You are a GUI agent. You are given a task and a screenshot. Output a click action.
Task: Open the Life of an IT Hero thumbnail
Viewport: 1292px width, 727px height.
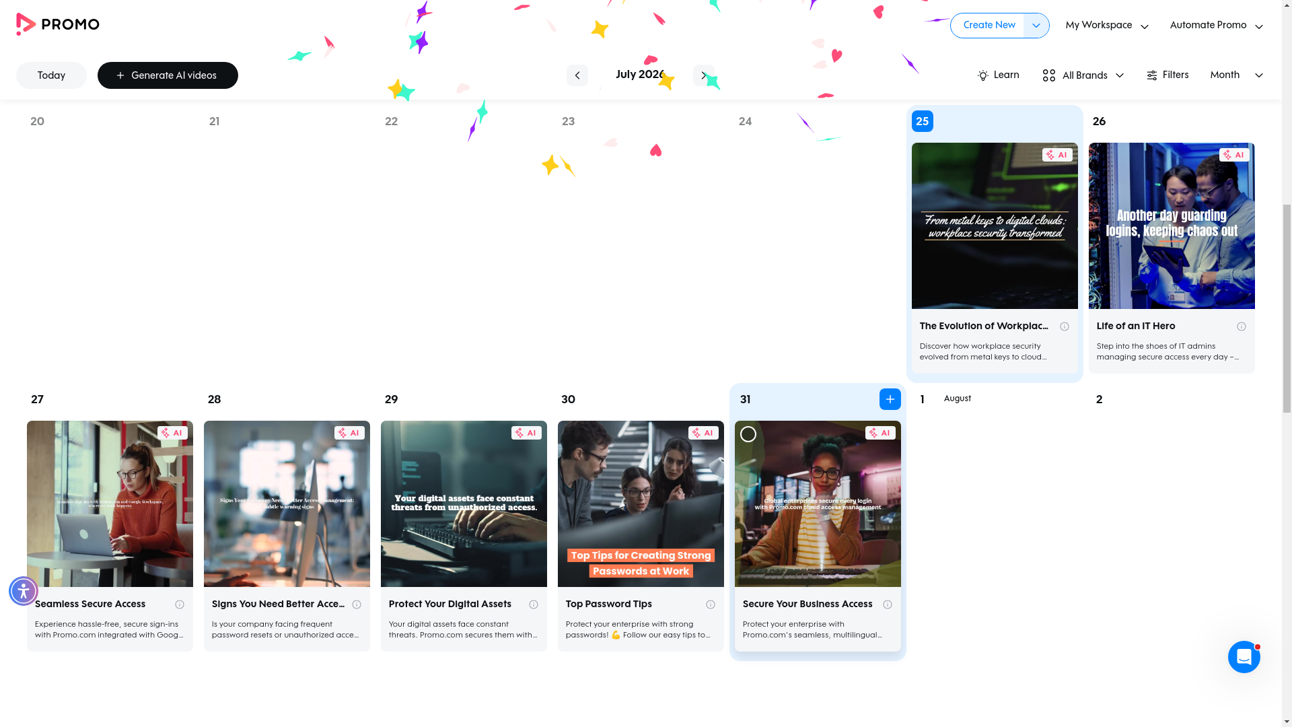pyautogui.click(x=1172, y=226)
